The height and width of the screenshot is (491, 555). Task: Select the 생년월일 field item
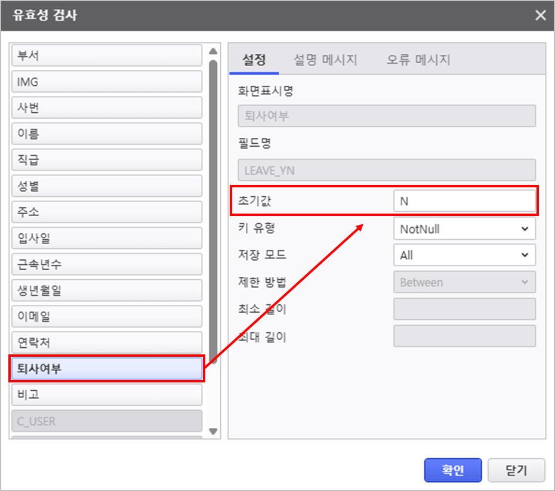(x=107, y=291)
